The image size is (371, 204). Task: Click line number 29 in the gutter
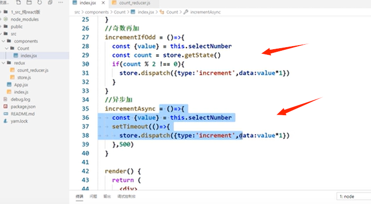click(x=85, y=55)
